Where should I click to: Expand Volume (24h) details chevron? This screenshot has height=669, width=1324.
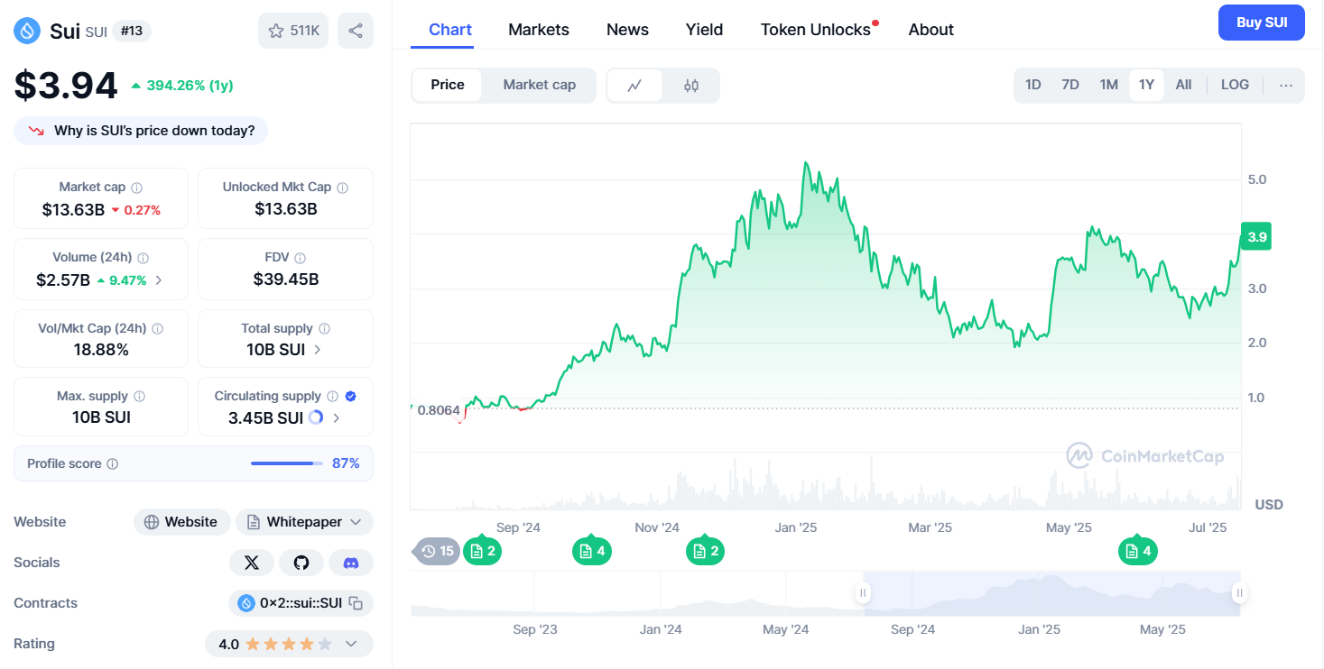point(159,280)
